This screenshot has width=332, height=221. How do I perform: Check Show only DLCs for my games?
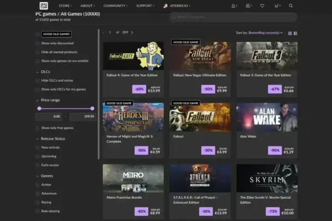tap(38, 90)
